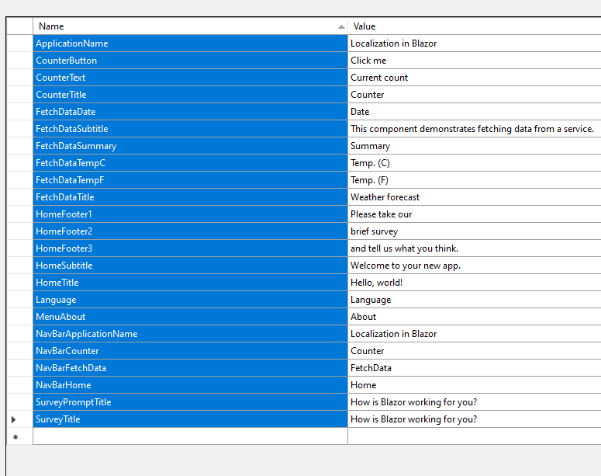Select the MenuAbout name cell
The width and height of the screenshot is (601, 476).
tap(190, 317)
